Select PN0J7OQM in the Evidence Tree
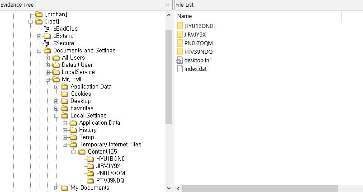Viewport: 363px width, 192px height. click(111, 173)
